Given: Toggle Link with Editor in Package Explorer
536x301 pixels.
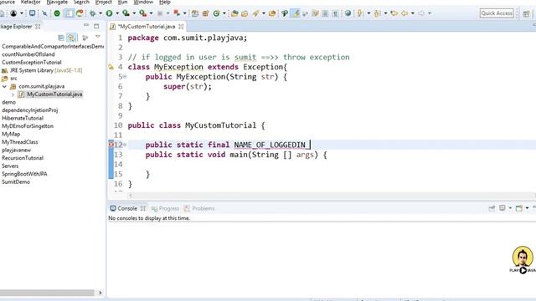Looking at the screenshot, I should (71, 38).
